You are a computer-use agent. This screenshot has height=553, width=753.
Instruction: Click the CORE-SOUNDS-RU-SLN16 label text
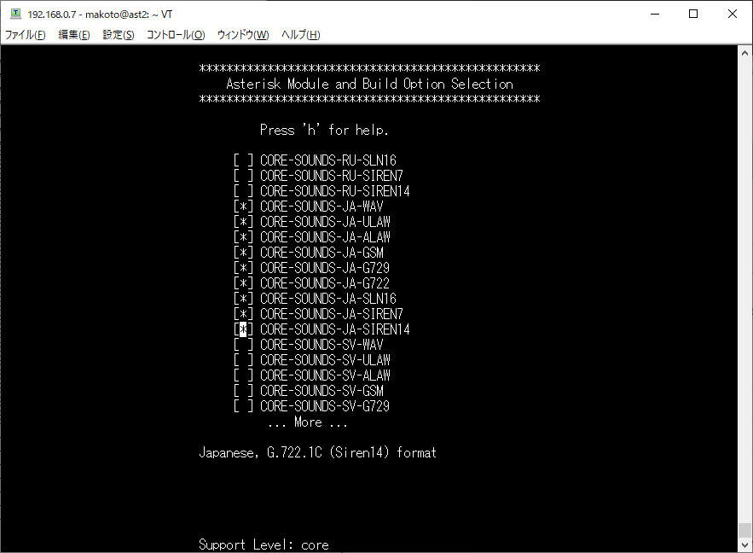[x=328, y=160]
